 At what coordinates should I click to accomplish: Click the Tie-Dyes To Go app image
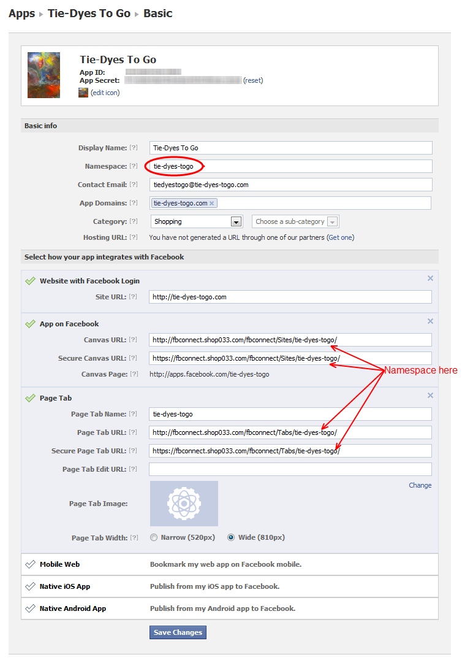point(44,75)
